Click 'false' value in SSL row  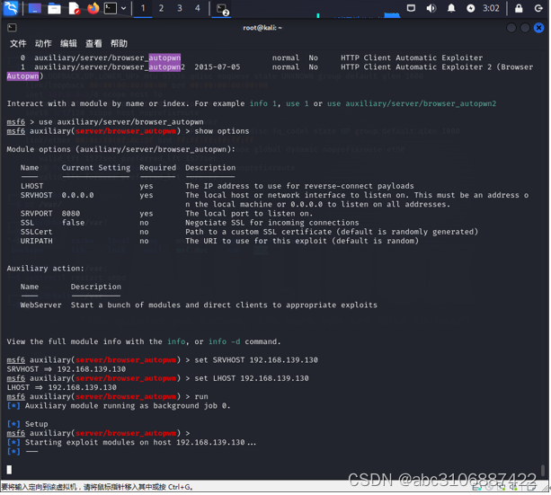73,223
